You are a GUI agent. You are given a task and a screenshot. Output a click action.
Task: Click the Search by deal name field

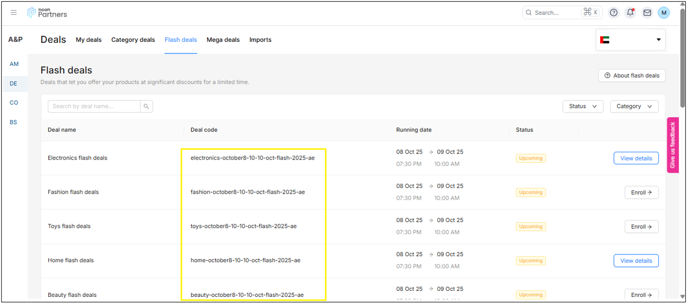[94, 106]
